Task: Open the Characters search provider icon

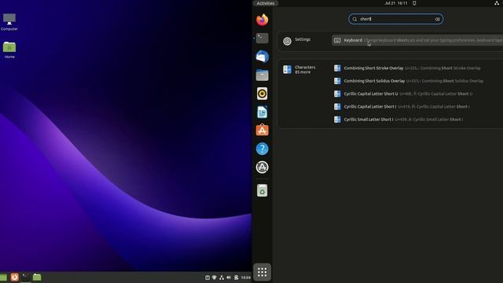Action: (287, 69)
